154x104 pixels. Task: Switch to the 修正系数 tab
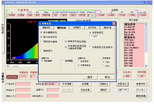92,28
